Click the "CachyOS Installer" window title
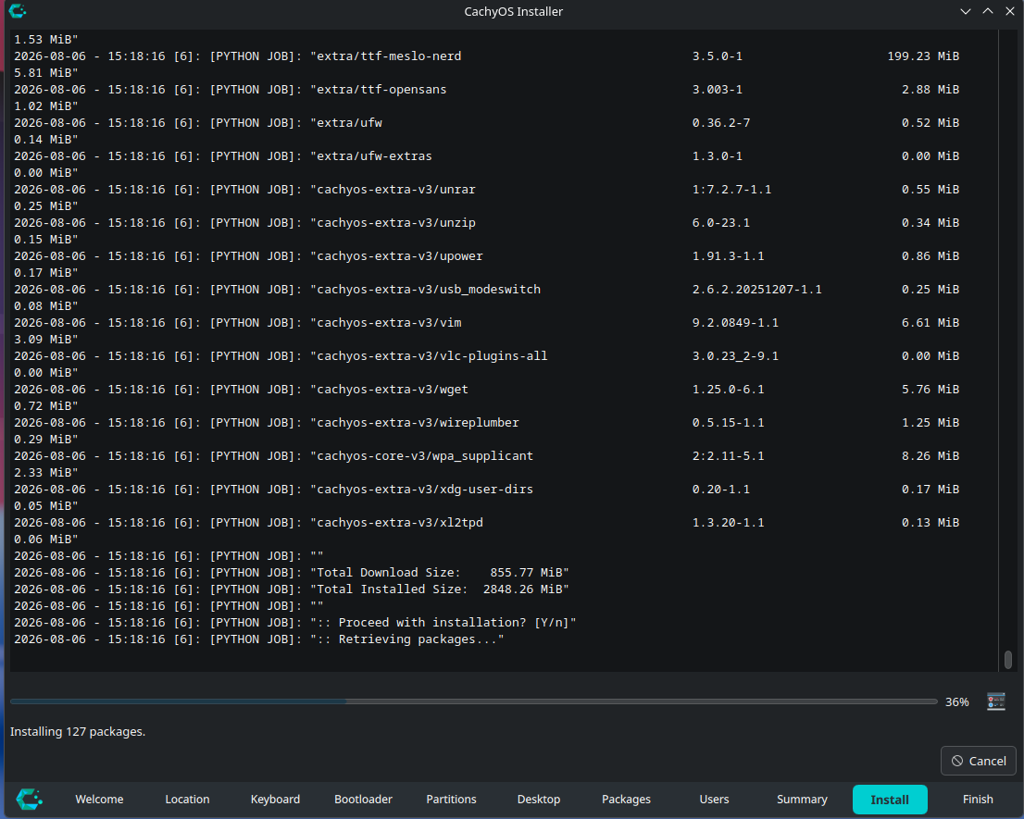 (x=513, y=11)
